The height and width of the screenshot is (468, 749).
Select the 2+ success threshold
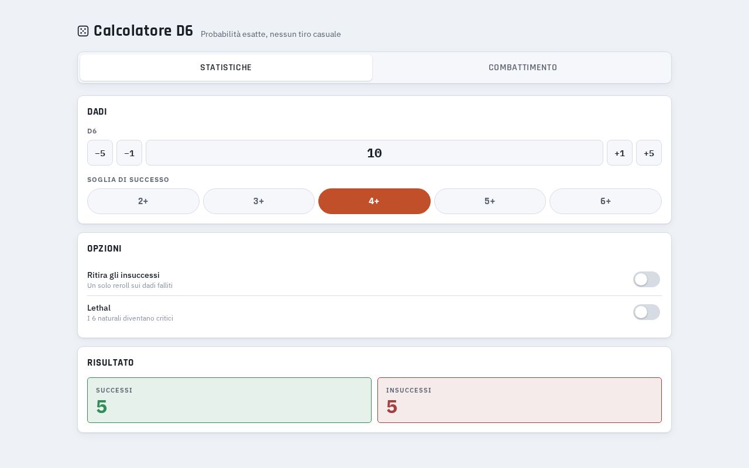point(143,201)
